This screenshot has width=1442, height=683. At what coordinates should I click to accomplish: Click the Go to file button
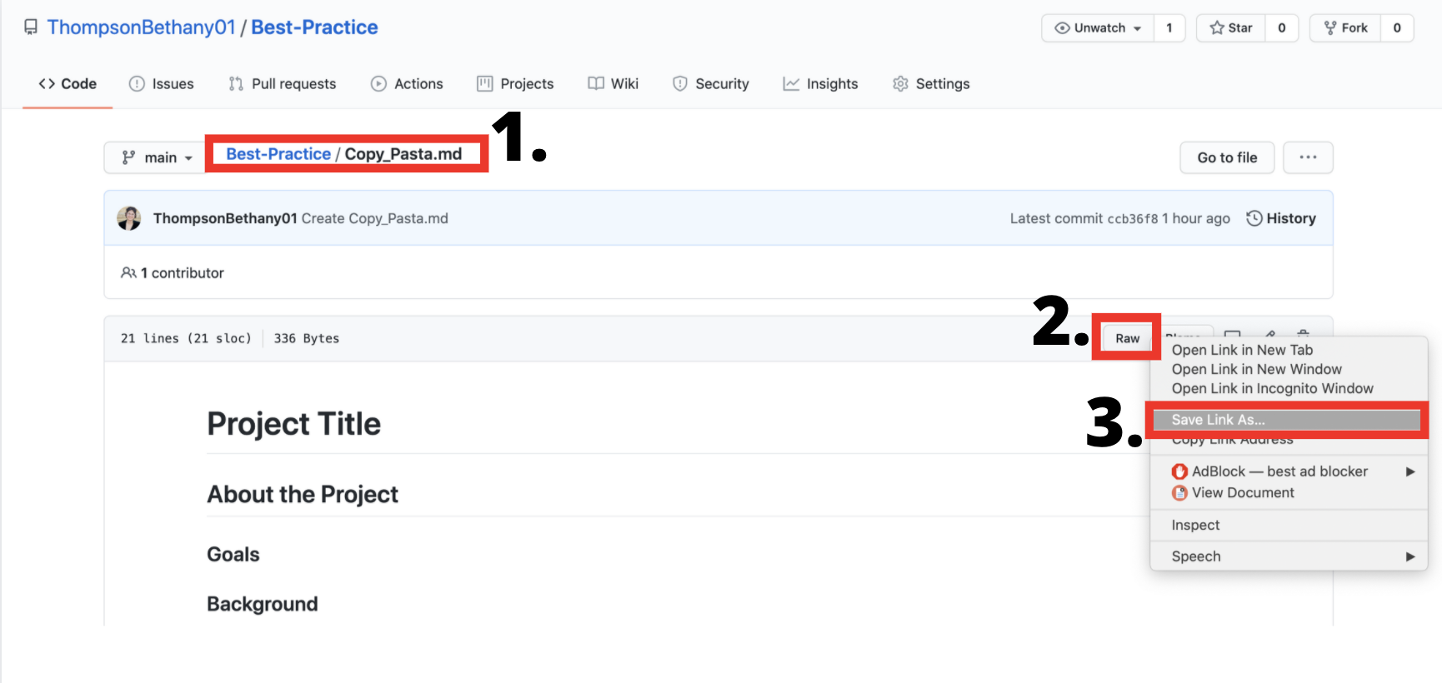tap(1227, 157)
